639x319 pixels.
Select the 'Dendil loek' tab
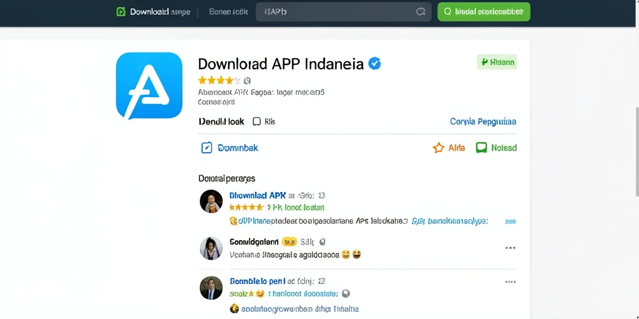(x=222, y=121)
